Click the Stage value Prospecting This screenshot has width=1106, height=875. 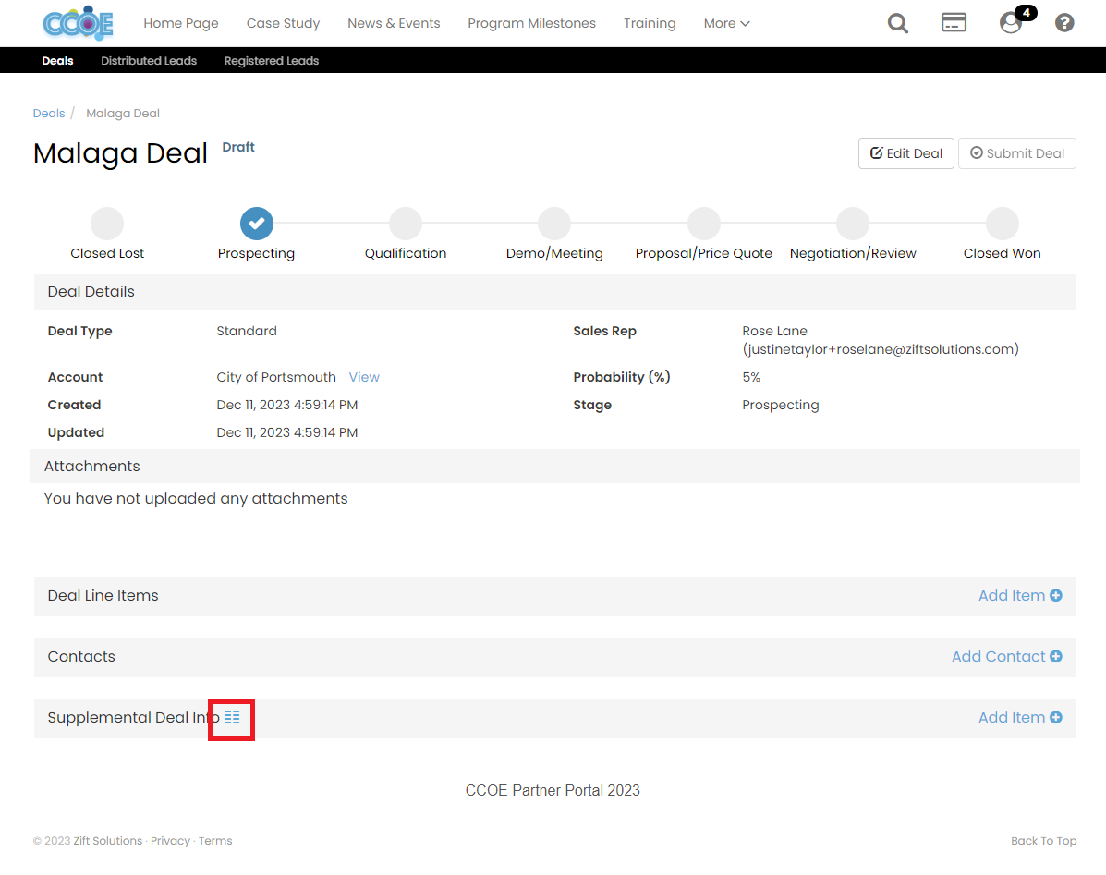(x=781, y=405)
